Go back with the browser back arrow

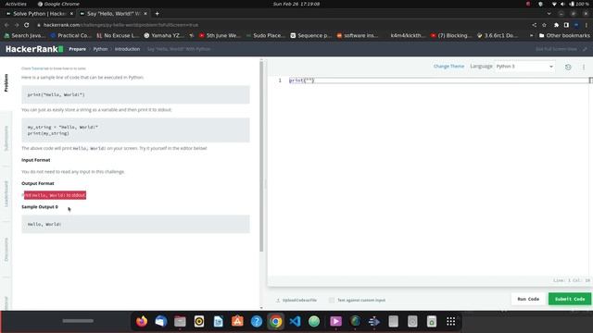pyautogui.click(x=6, y=25)
